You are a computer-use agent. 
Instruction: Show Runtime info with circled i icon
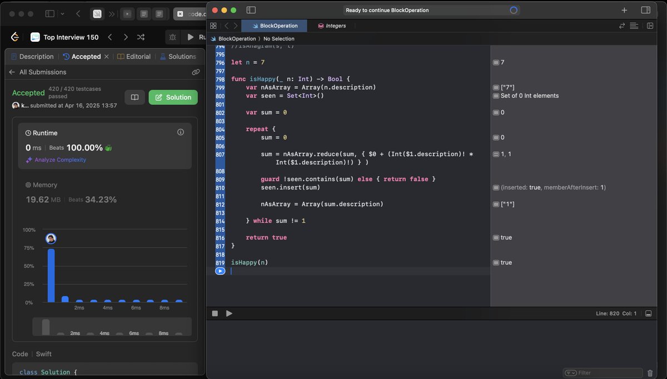[x=180, y=132]
